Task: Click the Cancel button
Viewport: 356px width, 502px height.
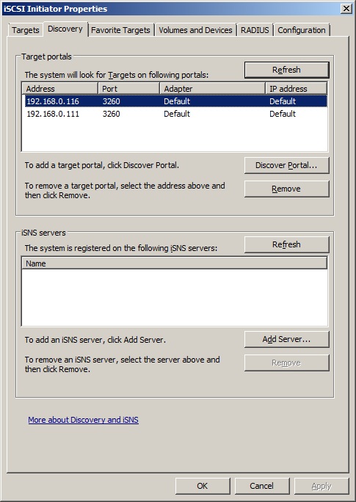Action: click(x=261, y=486)
